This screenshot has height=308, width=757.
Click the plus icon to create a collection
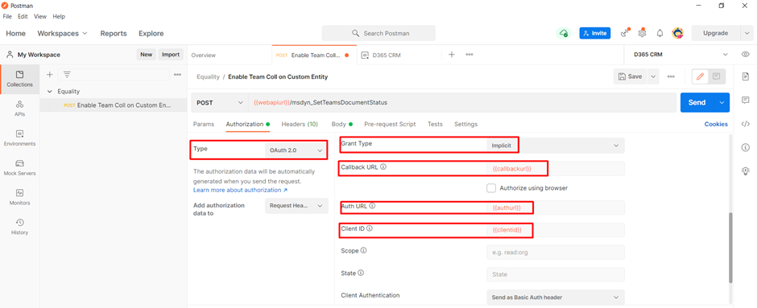pos(49,74)
